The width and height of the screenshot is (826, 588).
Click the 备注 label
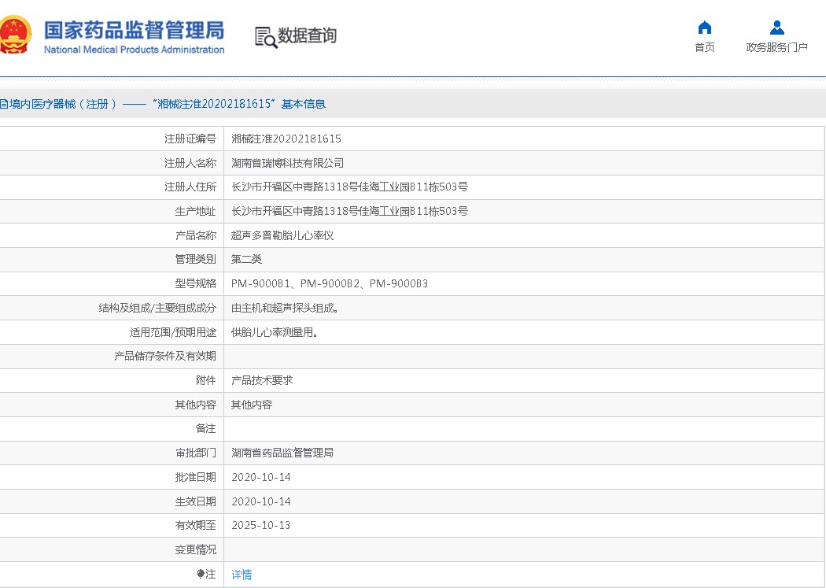[x=206, y=428]
